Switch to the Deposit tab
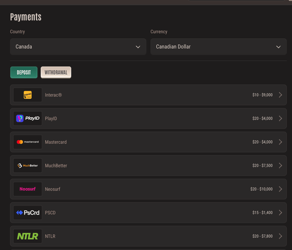Image resolution: width=292 pixels, height=250 pixels. coord(24,72)
